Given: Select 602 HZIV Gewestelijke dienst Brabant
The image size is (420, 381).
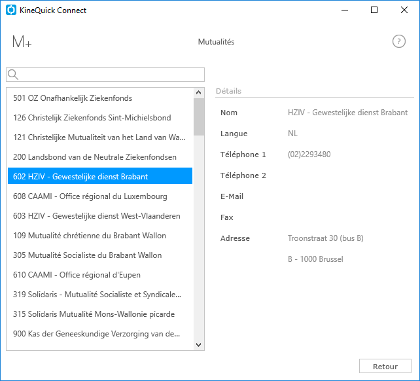Looking at the screenshot, I should pos(100,176).
